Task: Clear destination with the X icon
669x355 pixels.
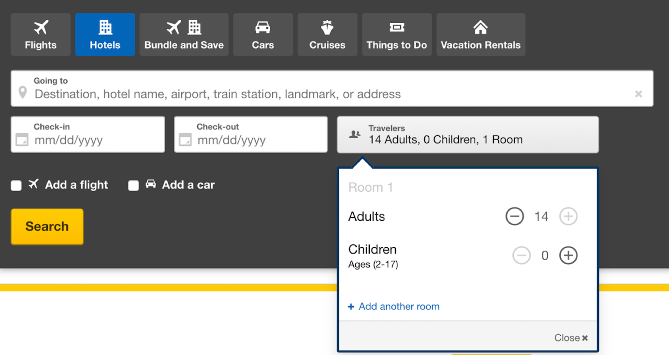Action: pyautogui.click(x=639, y=94)
